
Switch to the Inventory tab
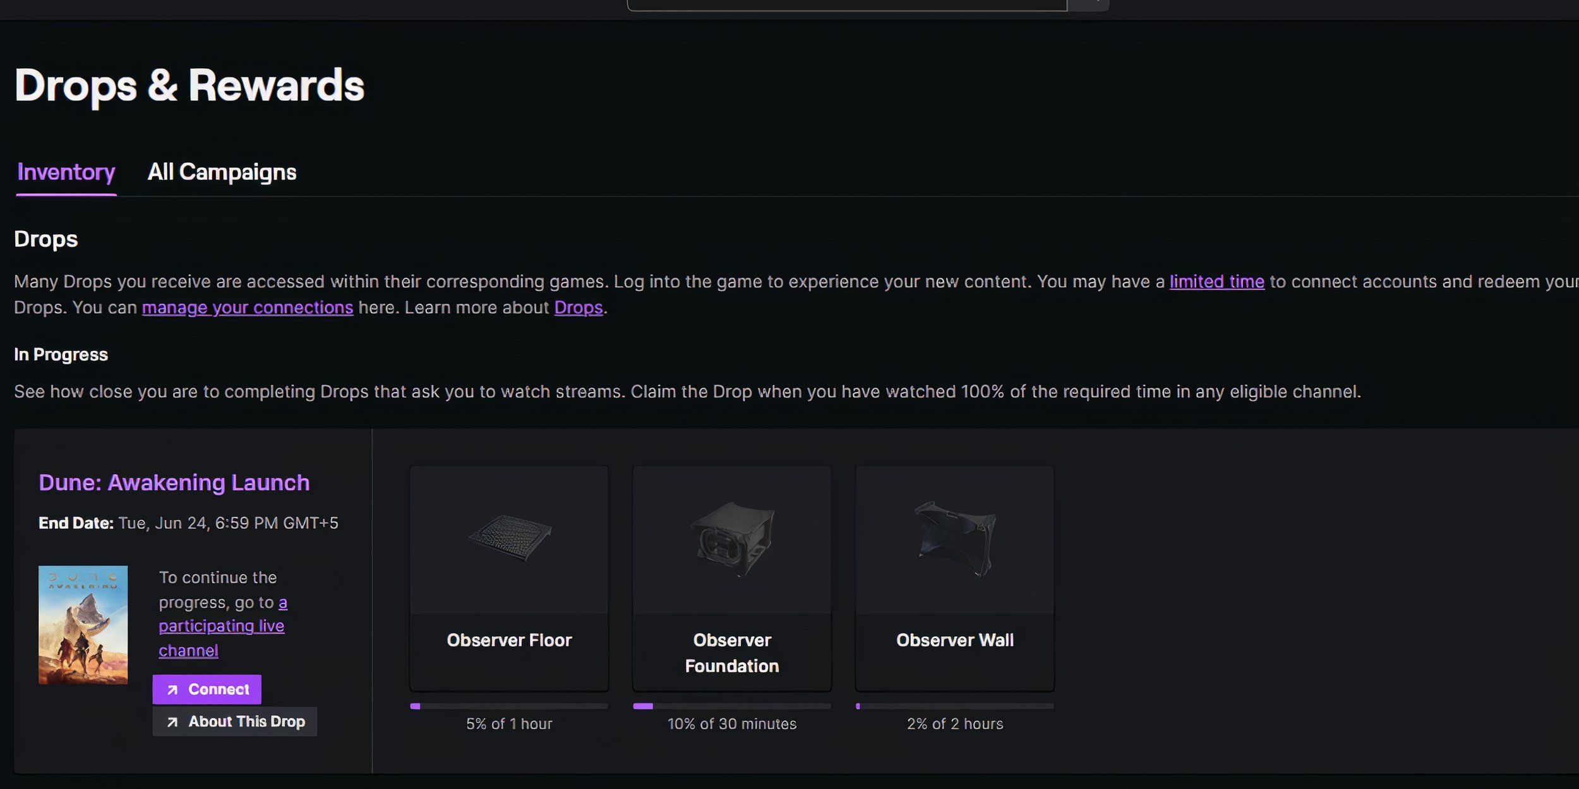coord(66,172)
